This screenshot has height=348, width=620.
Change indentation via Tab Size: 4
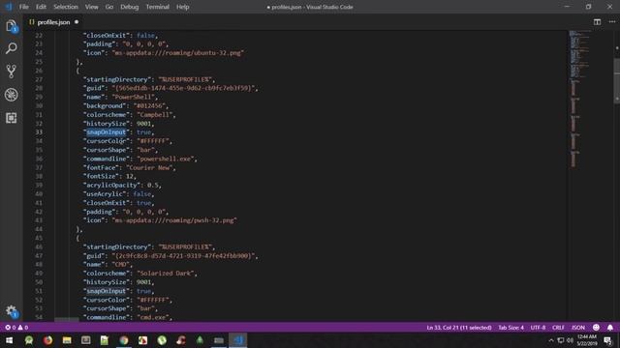(511, 328)
